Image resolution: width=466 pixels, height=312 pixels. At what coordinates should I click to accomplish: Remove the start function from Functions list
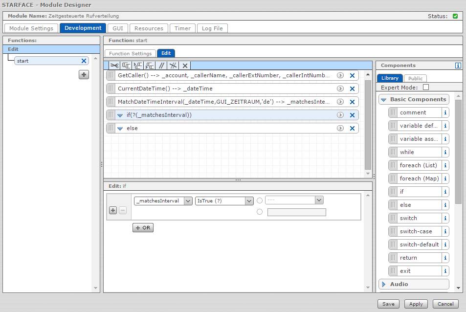tap(84, 61)
